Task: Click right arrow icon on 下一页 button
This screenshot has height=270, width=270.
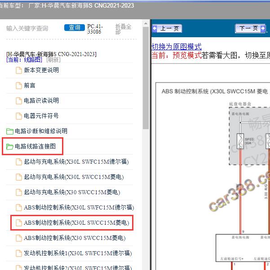Action: 263,28
